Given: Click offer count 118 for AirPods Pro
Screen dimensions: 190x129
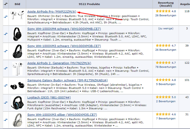Looking at the screenshot, I should point(187,11).
